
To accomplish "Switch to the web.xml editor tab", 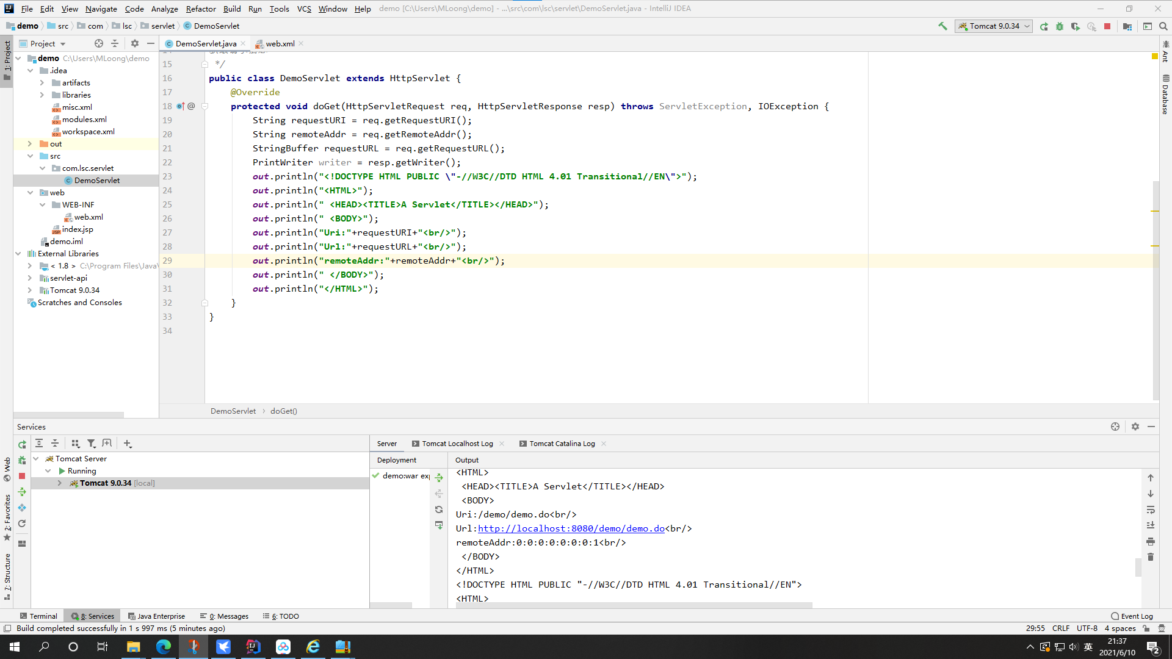I will coord(280,43).
